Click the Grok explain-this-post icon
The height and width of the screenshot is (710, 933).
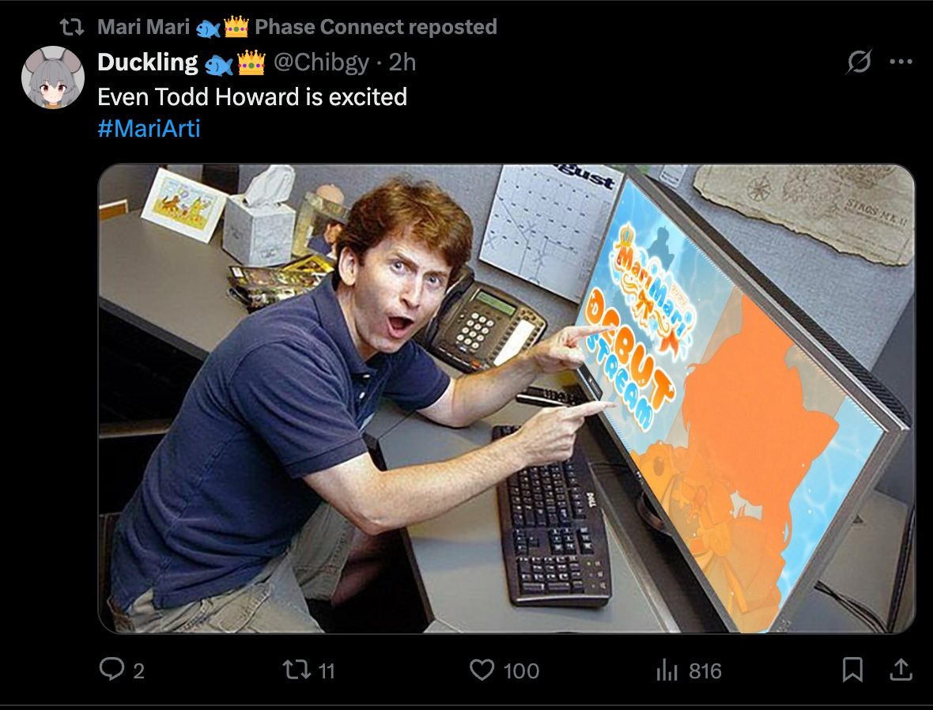pyautogui.click(x=859, y=62)
